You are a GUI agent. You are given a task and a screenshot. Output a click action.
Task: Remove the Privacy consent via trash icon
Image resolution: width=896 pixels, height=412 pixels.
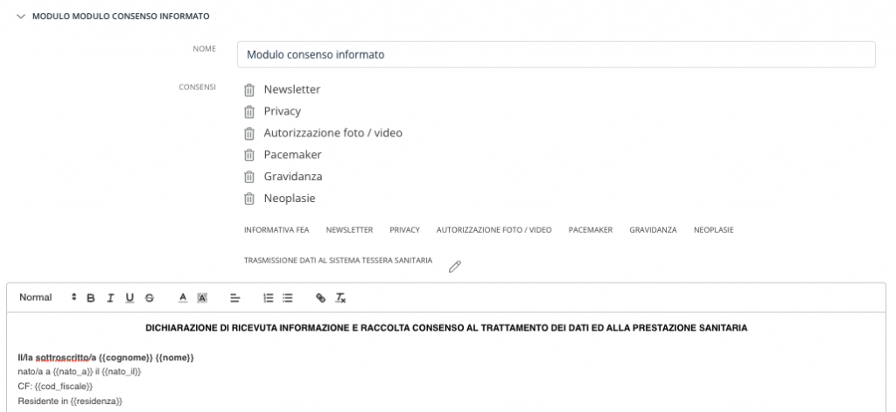coord(249,111)
